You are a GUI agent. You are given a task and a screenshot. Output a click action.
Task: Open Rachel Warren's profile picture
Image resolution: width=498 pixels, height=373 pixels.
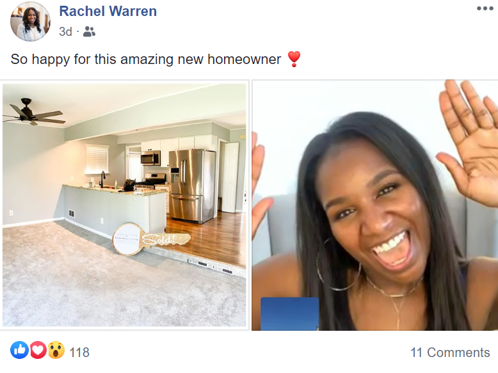click(x=30, y=22)
